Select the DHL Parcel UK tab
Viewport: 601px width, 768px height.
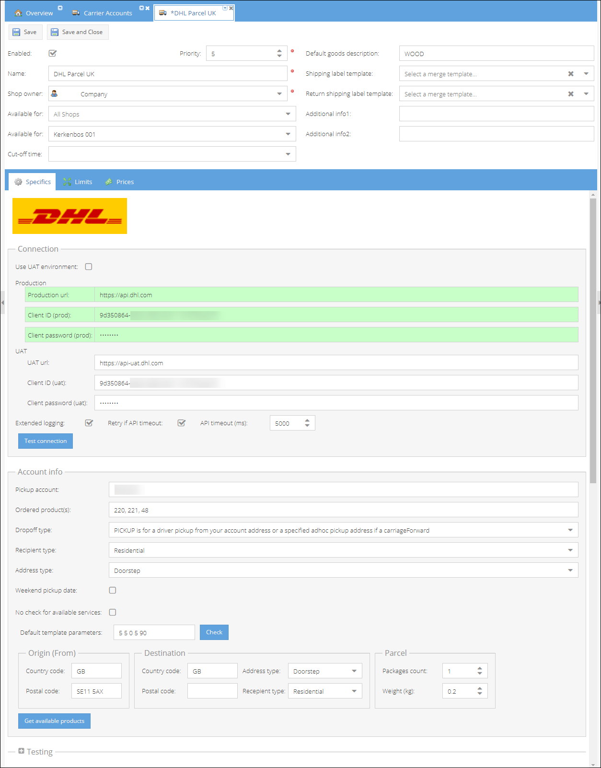click(194, 13)
